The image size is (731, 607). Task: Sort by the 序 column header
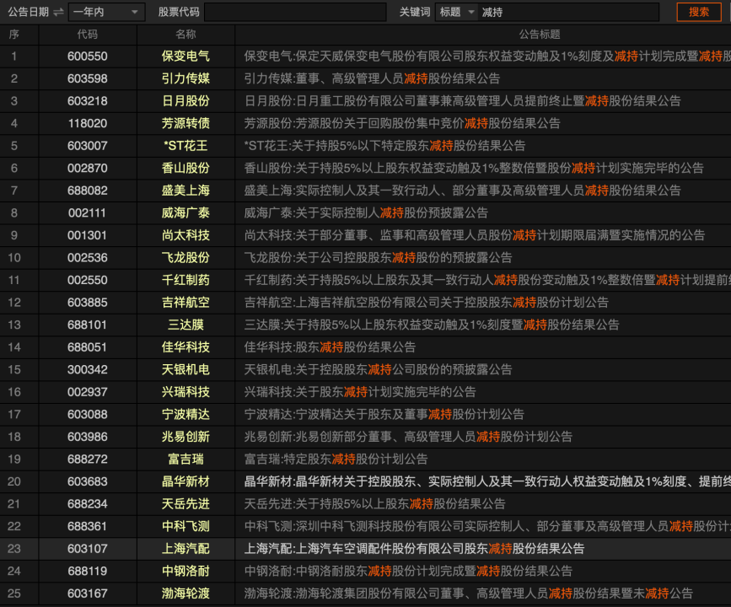point(14,35)
